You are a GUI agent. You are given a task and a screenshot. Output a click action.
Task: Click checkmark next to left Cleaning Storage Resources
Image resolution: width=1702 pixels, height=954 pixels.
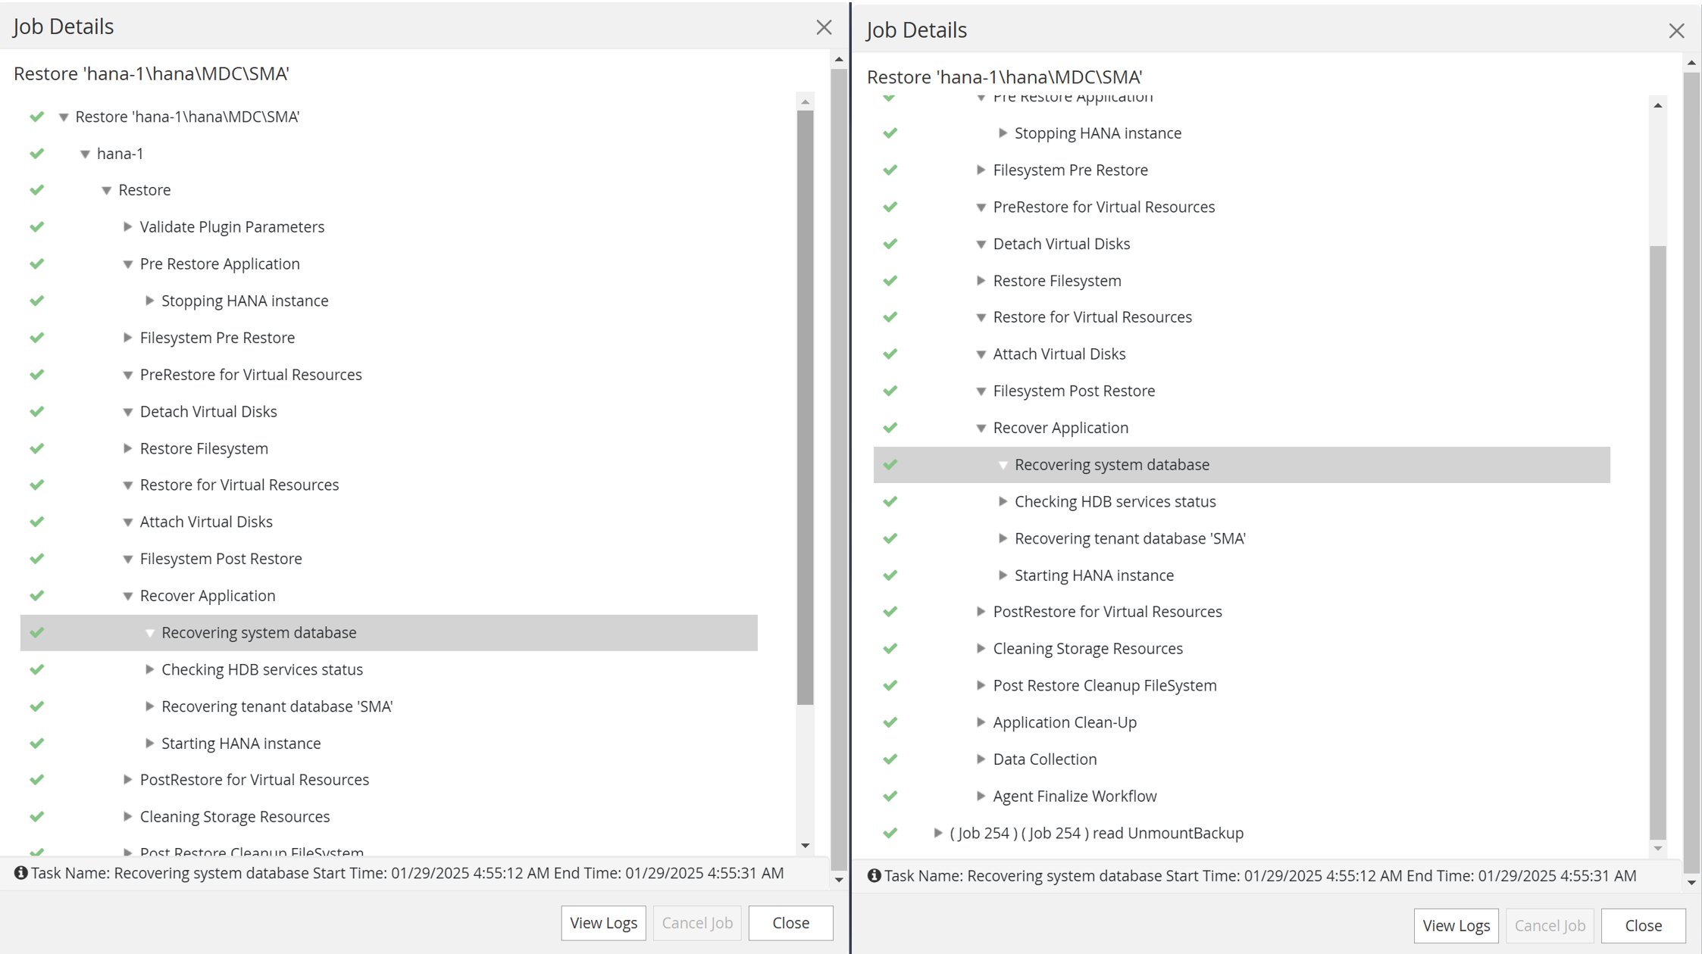(x=36, y=817)
